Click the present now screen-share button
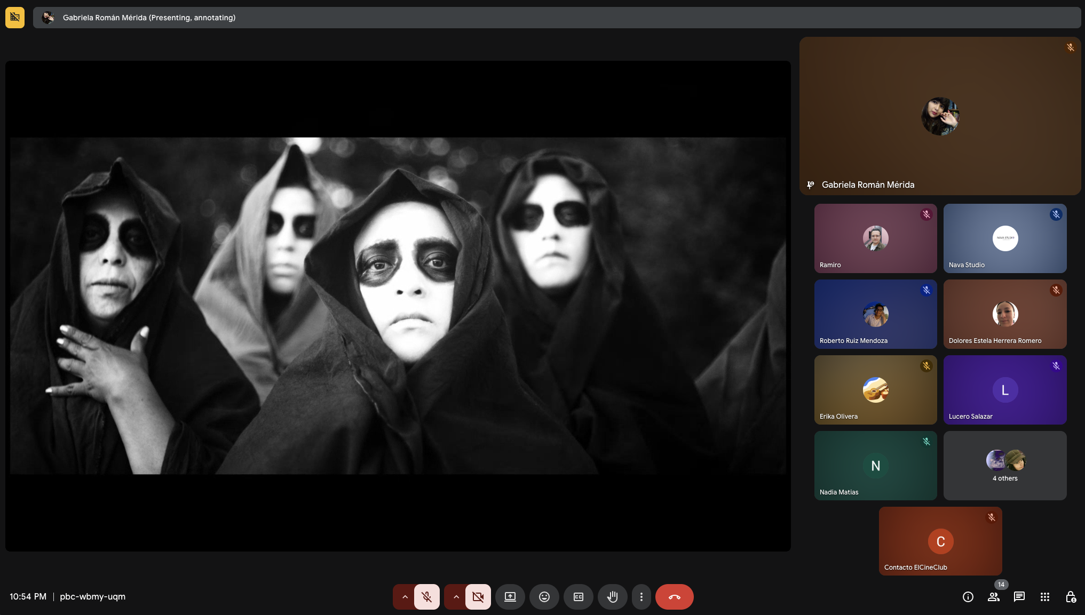The image size is (1085, 615). [x=510, y=597]
